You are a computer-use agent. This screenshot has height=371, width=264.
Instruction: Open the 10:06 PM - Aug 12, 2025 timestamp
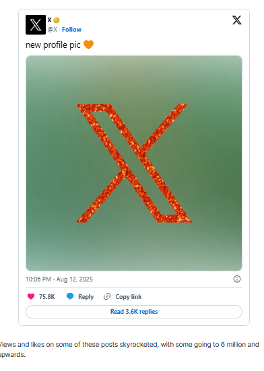click(x=59, y=279)
